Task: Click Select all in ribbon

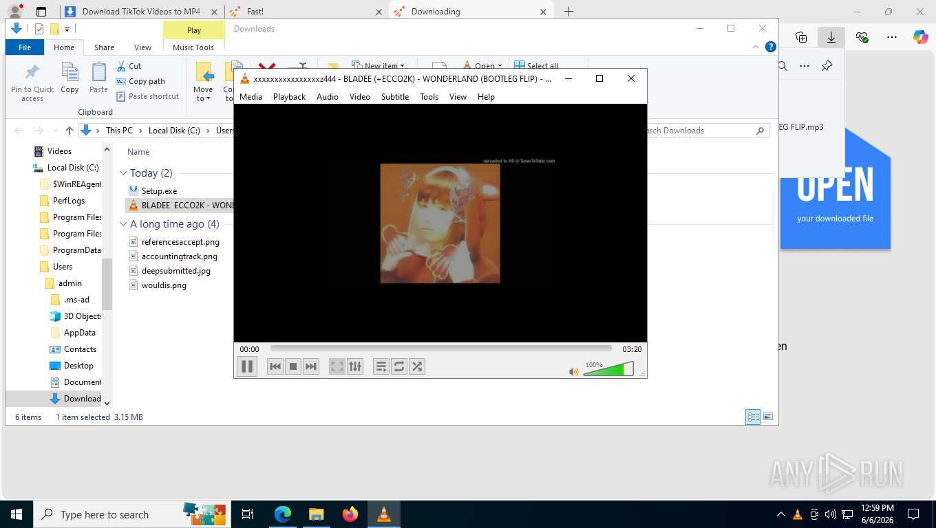Action: tap(536, 66)
